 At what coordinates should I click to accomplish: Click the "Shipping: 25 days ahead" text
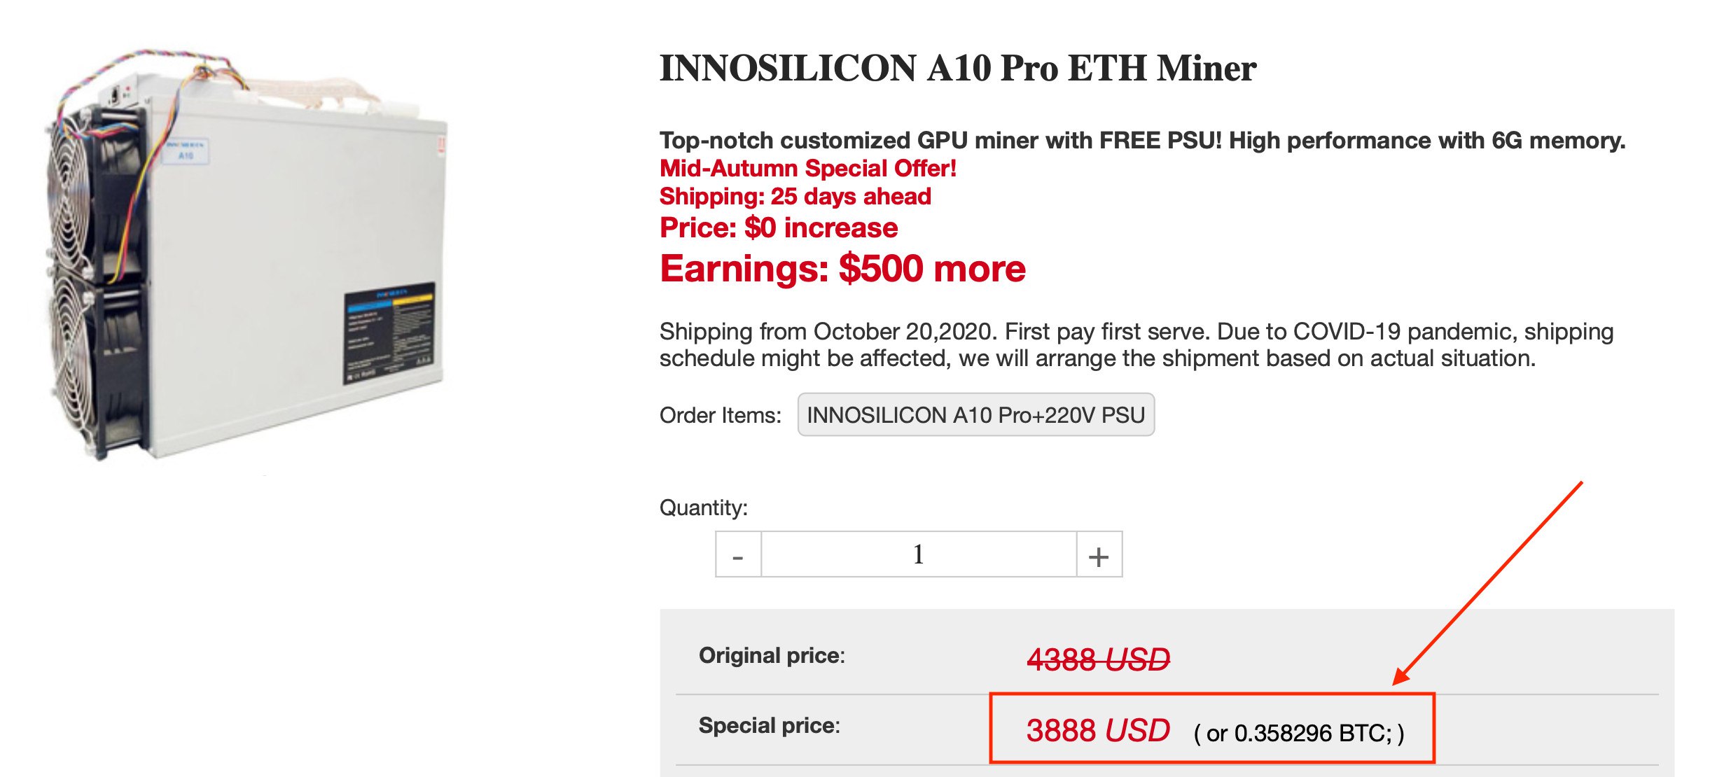click(795, 197)
